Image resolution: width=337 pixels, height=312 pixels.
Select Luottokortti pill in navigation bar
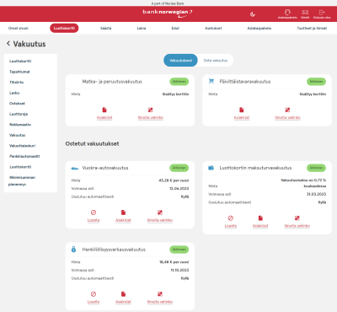(64, 28)
